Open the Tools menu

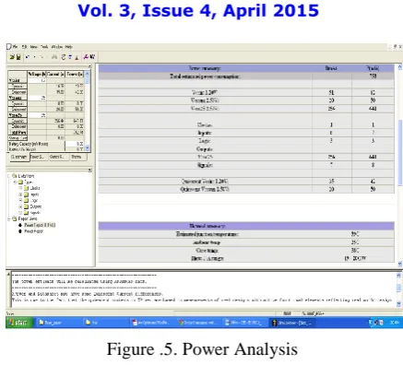[x=44, y=47]
